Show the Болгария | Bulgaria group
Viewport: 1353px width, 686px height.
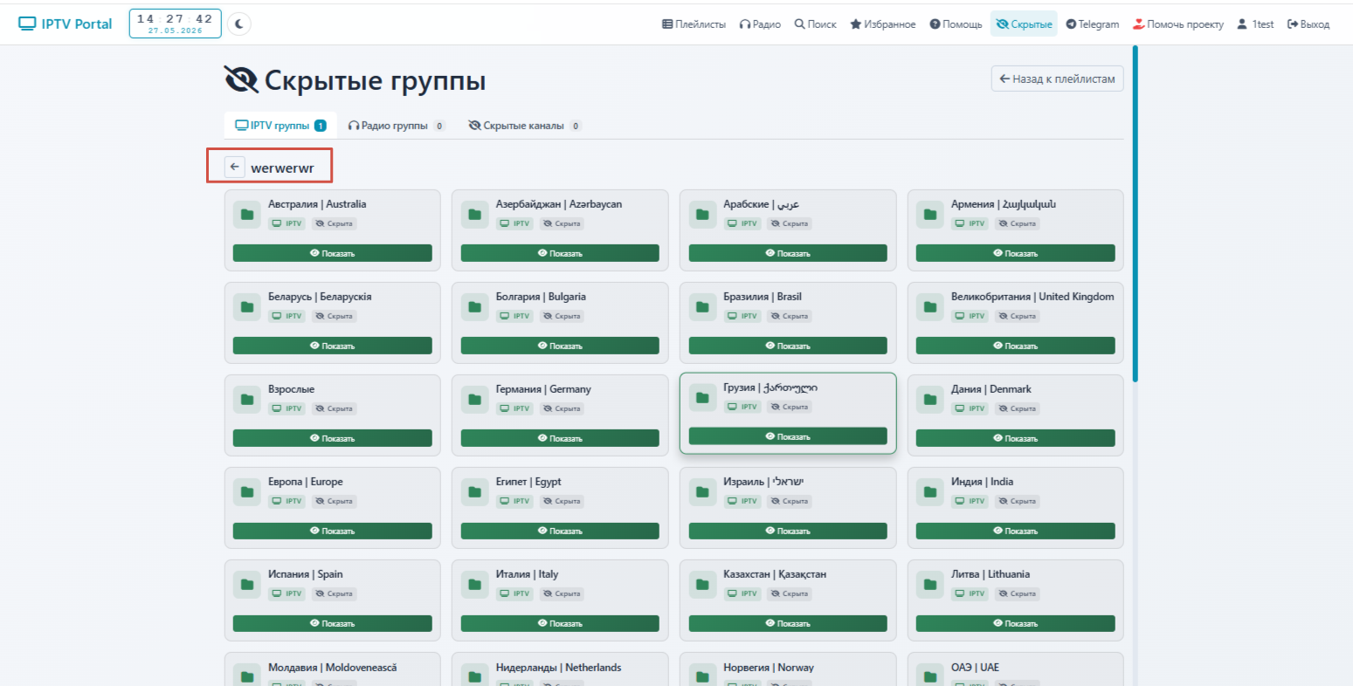(560, 346)
